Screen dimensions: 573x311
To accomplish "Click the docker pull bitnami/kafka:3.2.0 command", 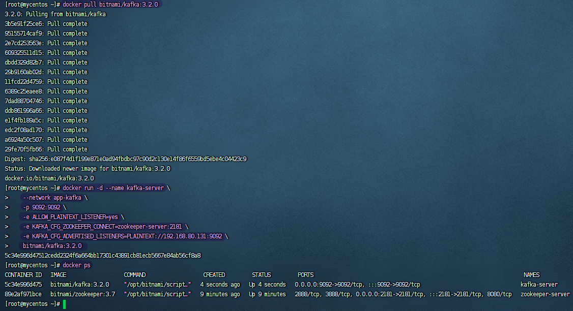I will pos(110,5).
